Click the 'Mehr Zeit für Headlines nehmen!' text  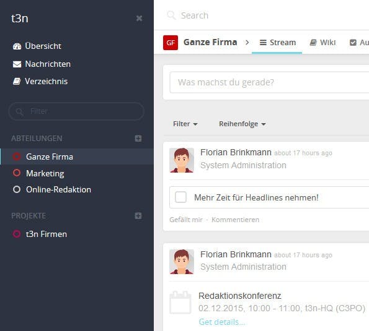click(256, 197)
